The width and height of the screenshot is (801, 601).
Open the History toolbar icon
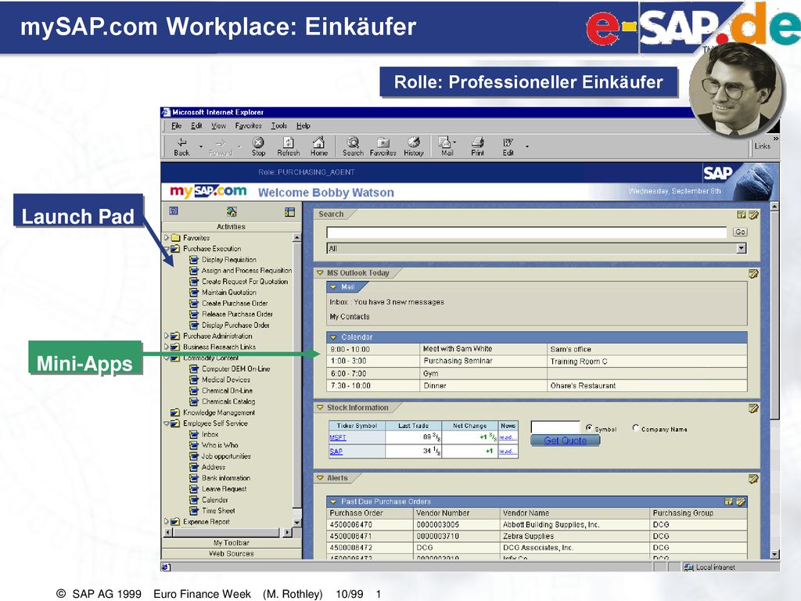(414, 146)
